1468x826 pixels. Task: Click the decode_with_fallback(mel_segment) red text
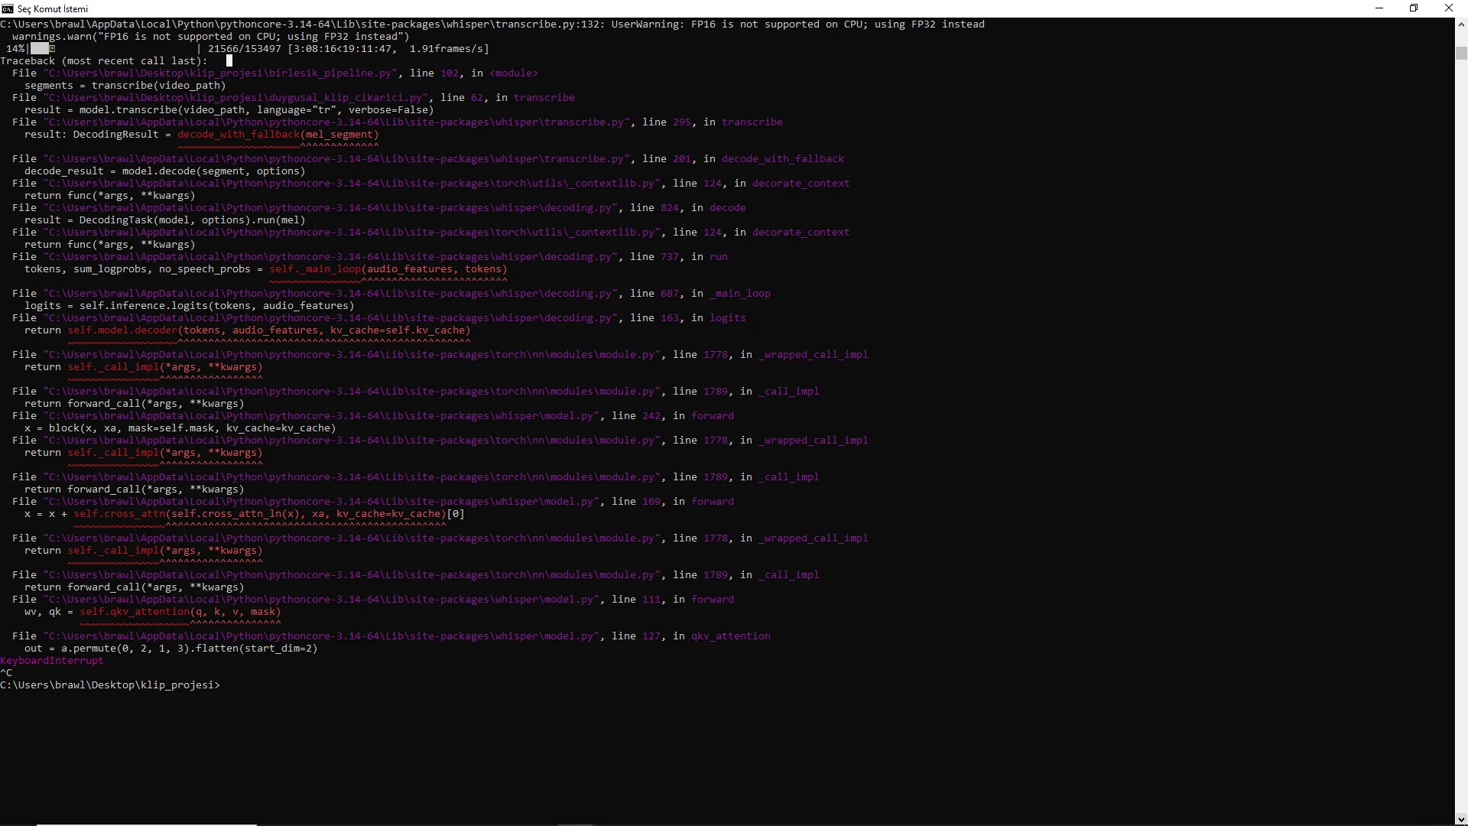click(278, 134)
